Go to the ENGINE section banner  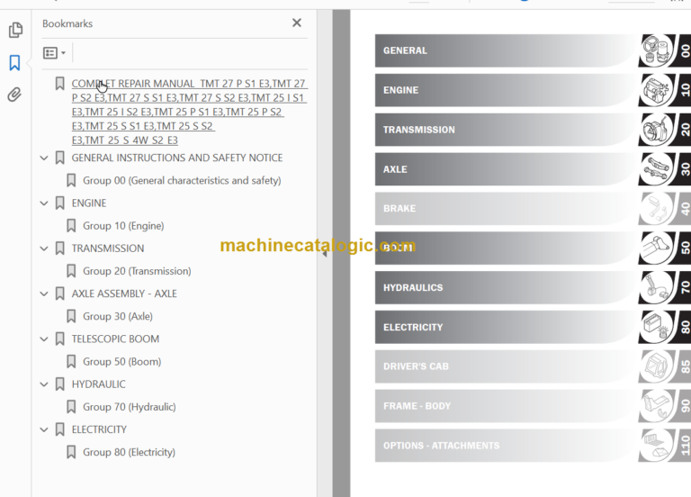click(x=506, y=90)
